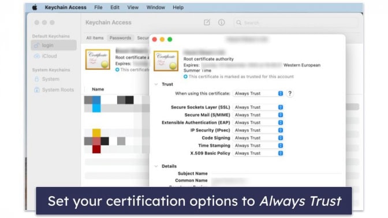The width and height of the screenshot is (388, 218).
Task: Minimize the certificate dialog with yellow button
Action: coord(162,40)
